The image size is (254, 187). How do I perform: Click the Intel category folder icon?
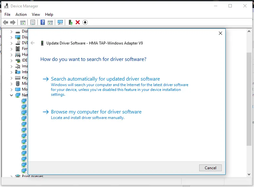pyautogui.click(x=18, y=72)
